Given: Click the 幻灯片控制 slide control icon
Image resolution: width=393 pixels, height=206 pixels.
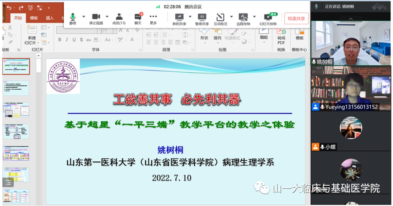Looking at the screenshot, I should click(268, 17).
